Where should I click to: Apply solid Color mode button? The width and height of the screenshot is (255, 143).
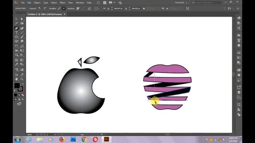click(x=16, y=95)
